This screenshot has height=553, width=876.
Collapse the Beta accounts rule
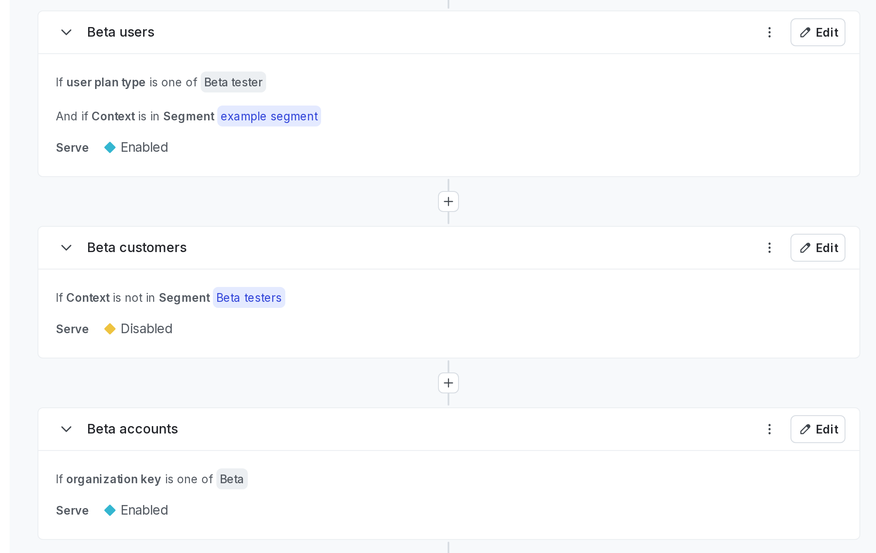(x=66, y=429)
